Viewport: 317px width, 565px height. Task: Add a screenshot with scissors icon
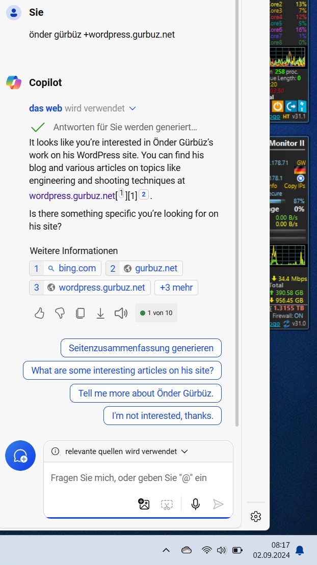(167, 504)
